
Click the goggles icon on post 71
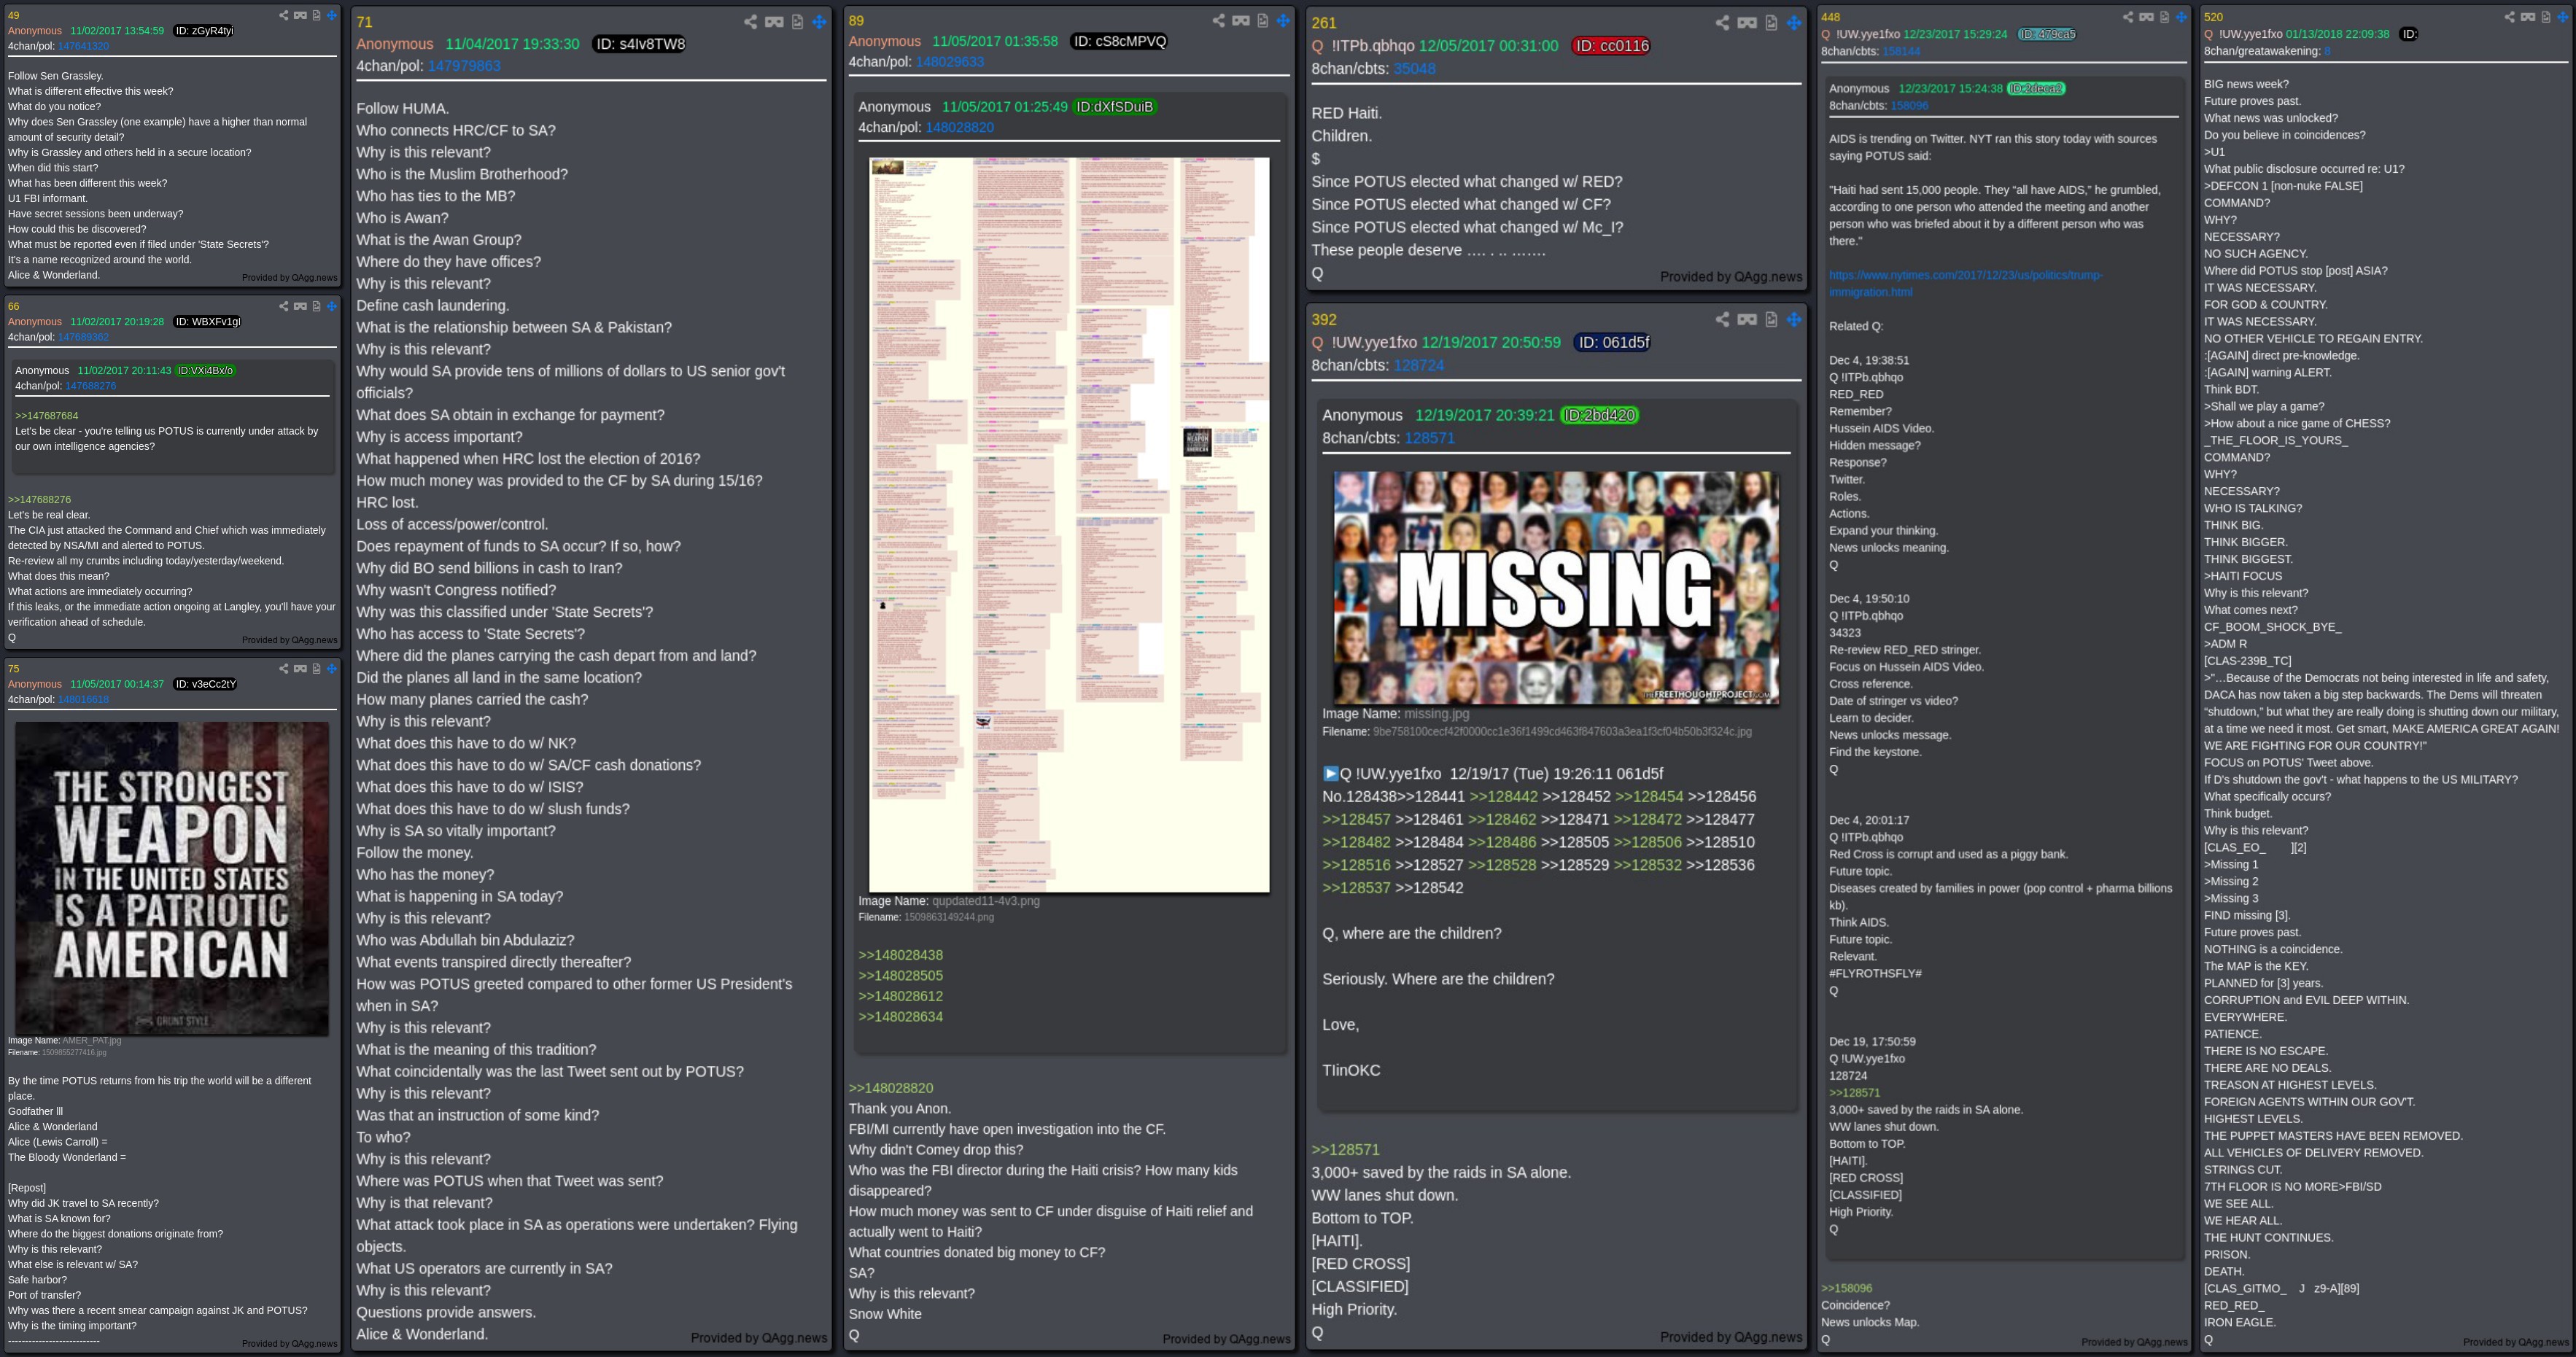(774, 22)
